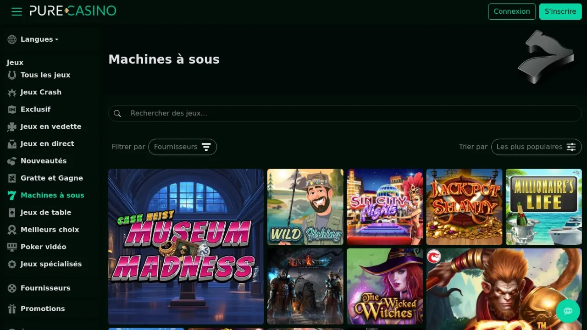This screenshot has width=587, height=330.
Task: Click the Fournisseurs sidebar icon
Action: (x=12, y=288)
